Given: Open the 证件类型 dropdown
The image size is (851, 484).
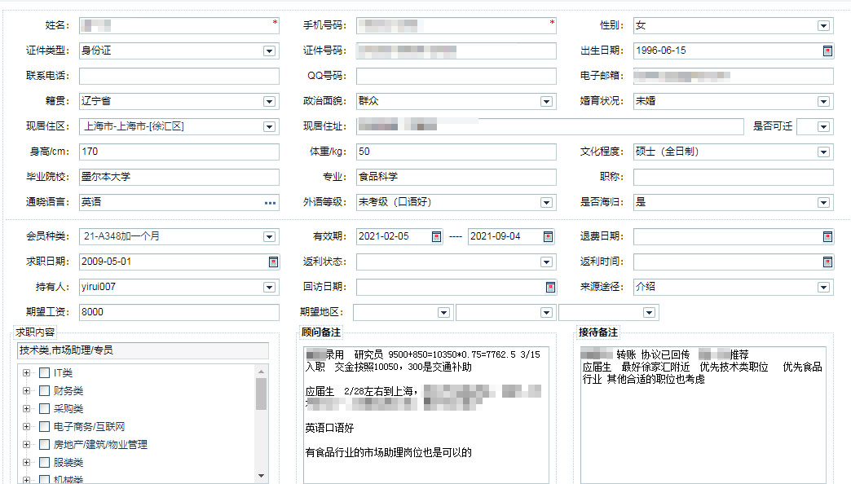Looking at the screenshot, I should [x=269, y=51].
